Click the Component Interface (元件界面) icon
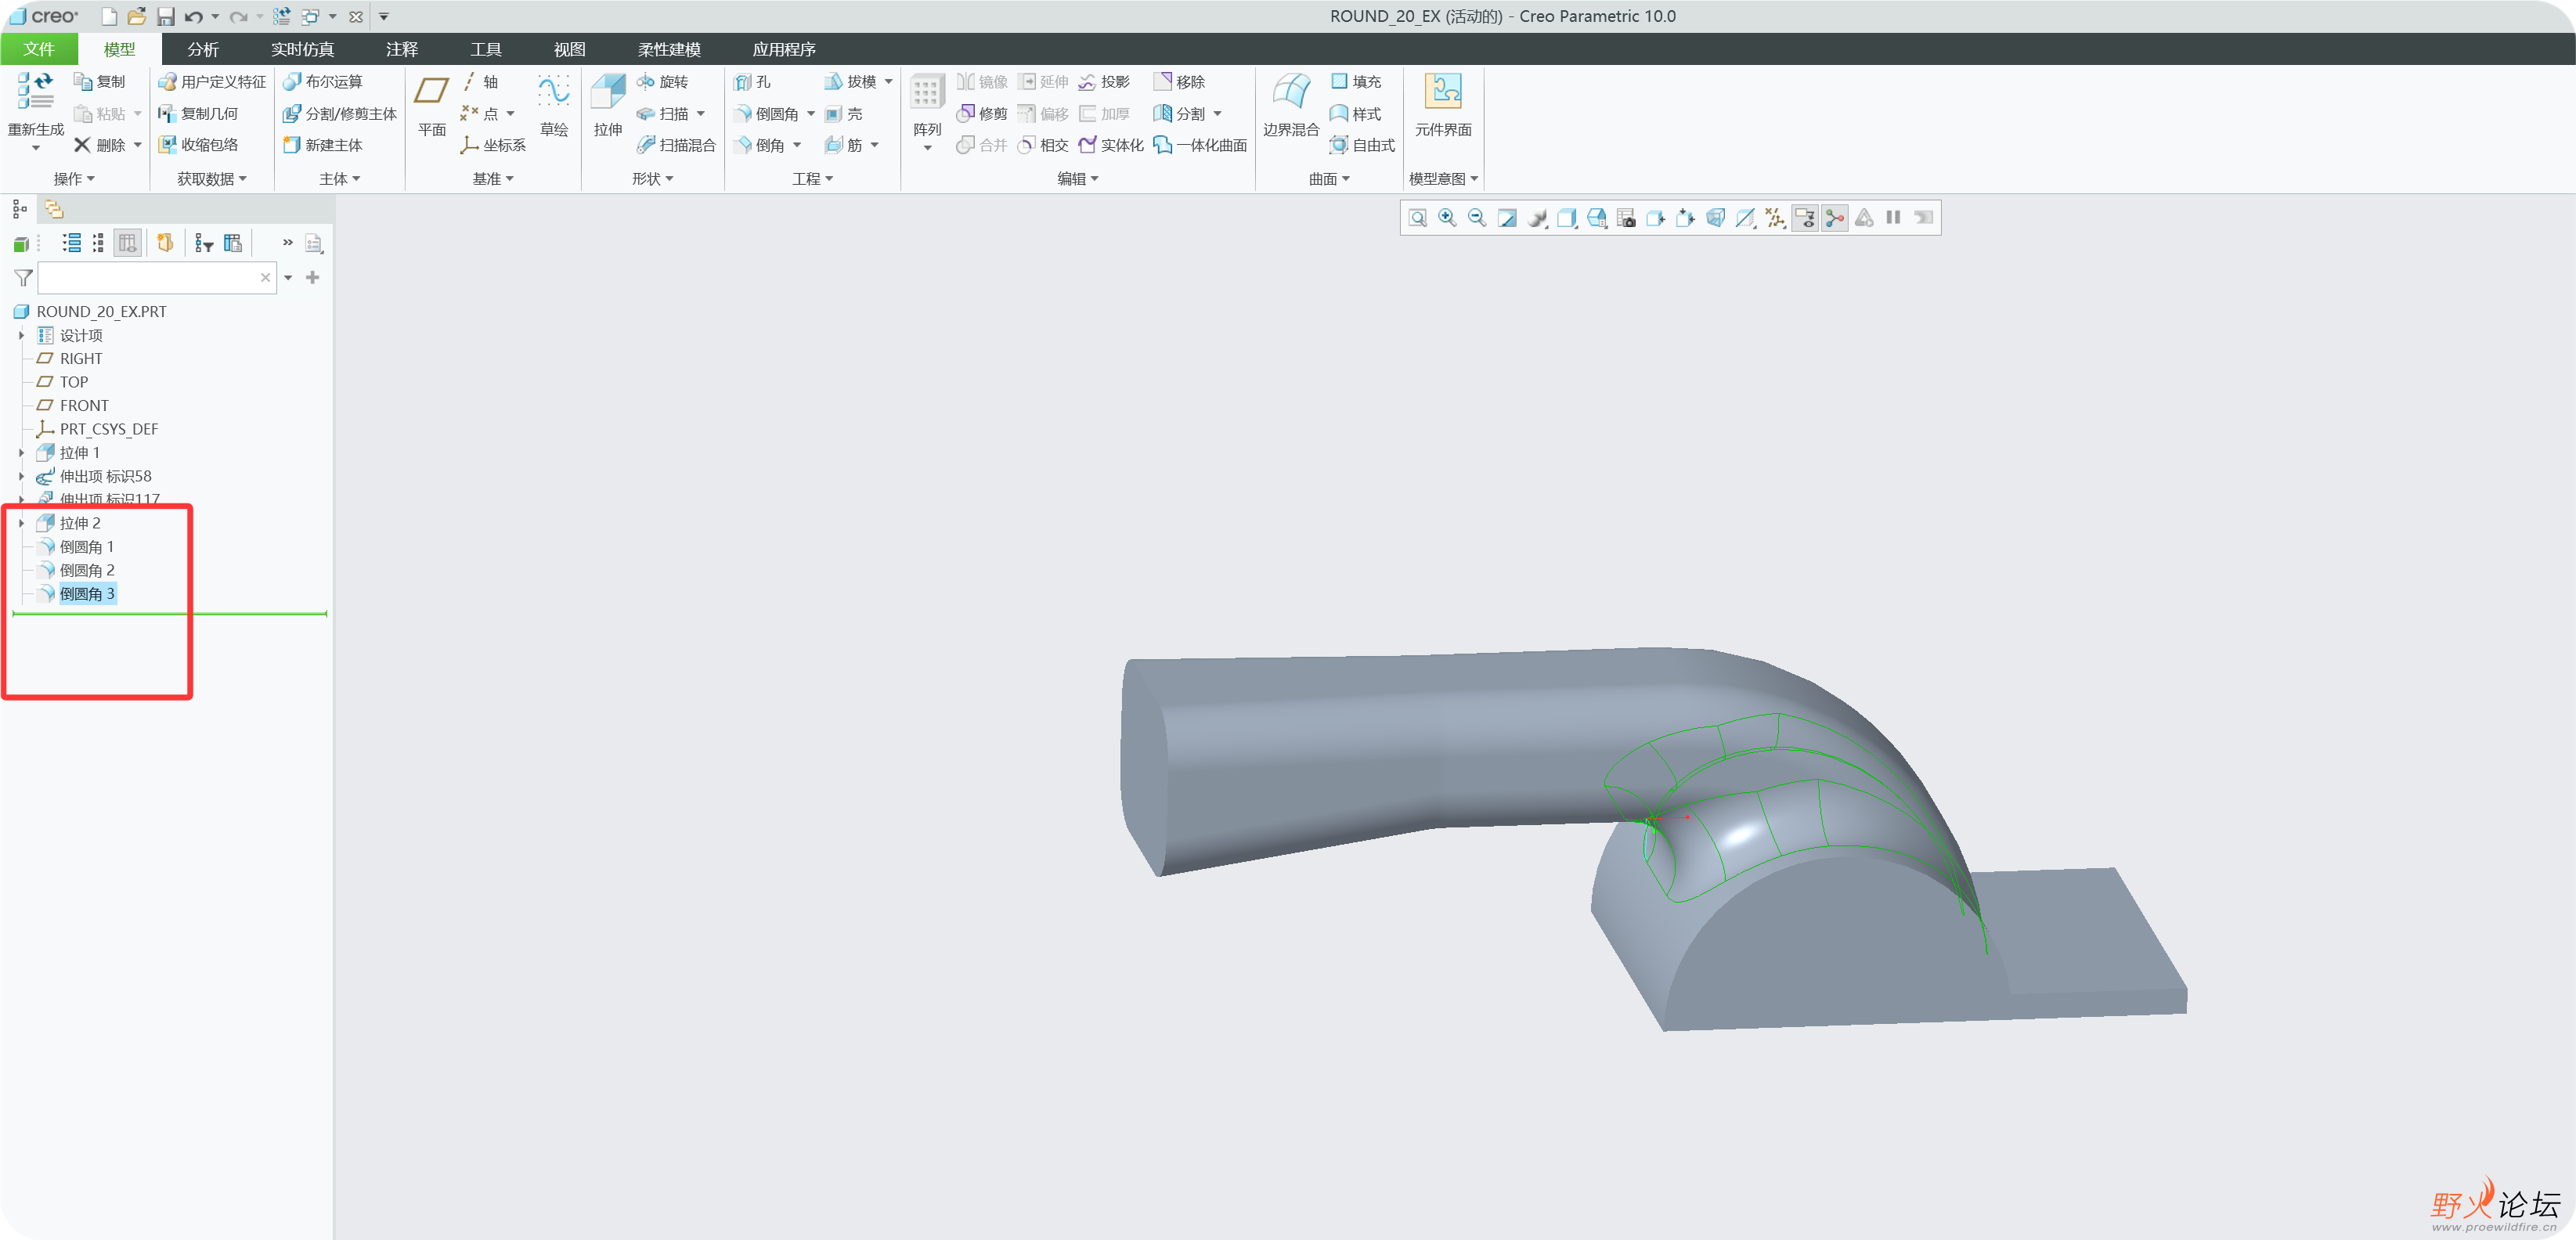The width and height of the screenshot is (2576, 1240). tap(1442, 105)
